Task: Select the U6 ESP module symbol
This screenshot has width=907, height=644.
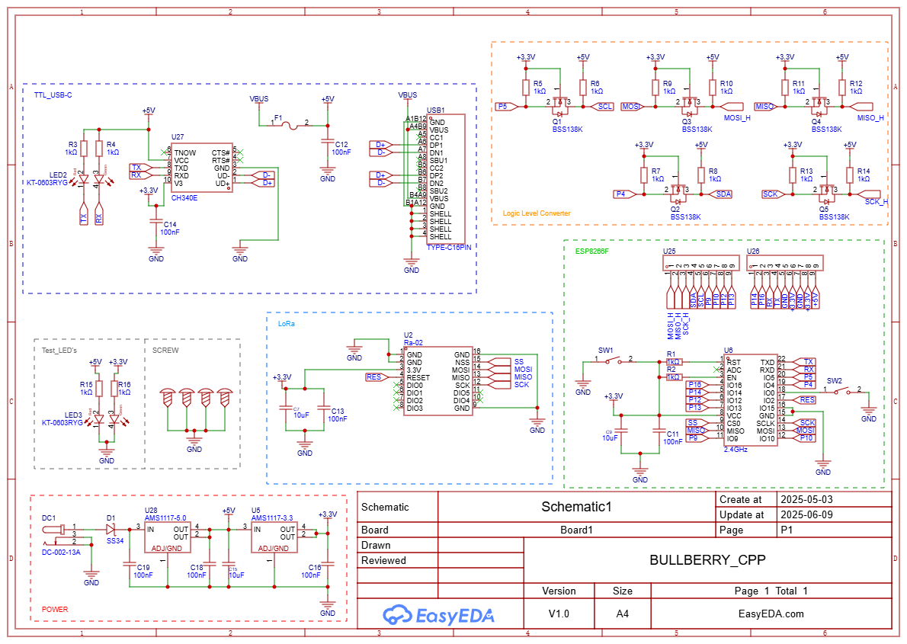Action: tap(751, 400)
